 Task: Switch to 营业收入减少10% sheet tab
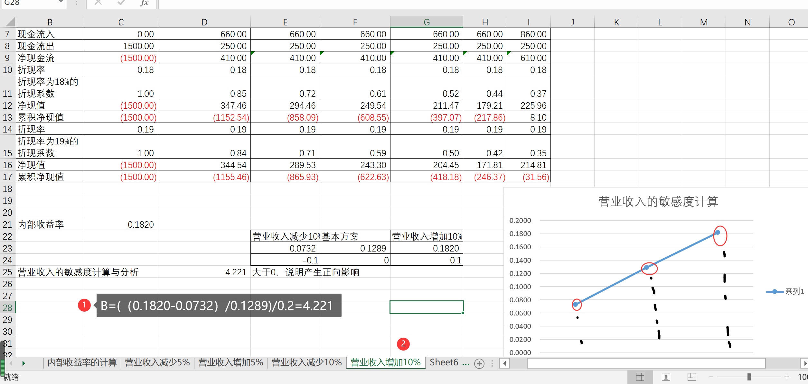point(306,362)
